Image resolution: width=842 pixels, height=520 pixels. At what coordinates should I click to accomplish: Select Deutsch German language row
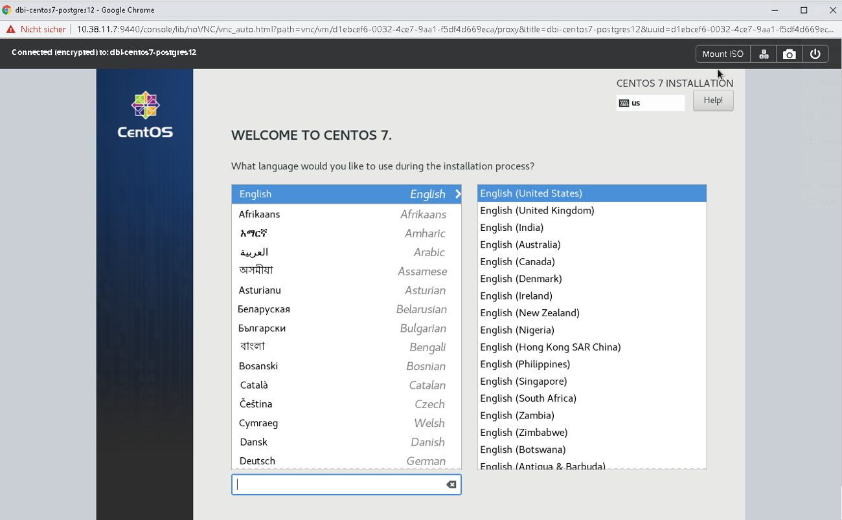[x=347, y=460]
